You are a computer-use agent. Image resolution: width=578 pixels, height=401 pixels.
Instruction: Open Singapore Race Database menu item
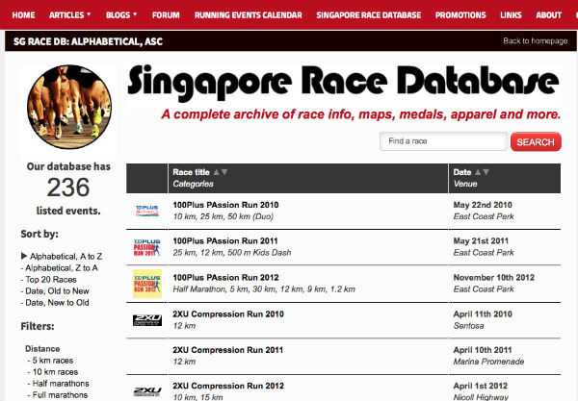[x=369, y=15]
